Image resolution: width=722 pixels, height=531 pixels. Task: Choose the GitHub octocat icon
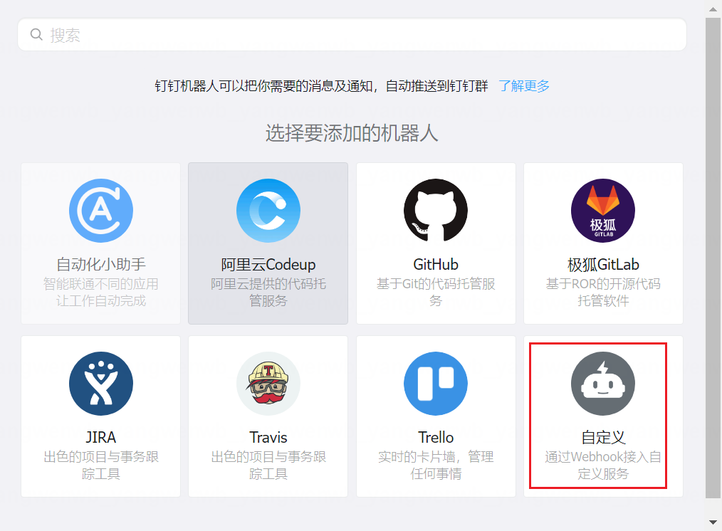coord(435,211)
